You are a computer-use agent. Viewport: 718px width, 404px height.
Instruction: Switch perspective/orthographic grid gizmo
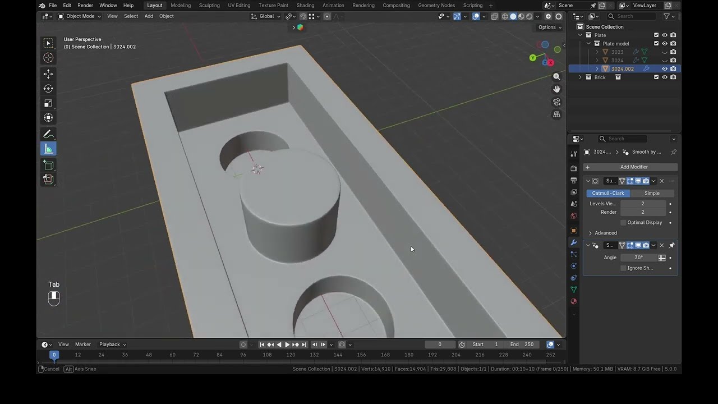click(556, 114)
